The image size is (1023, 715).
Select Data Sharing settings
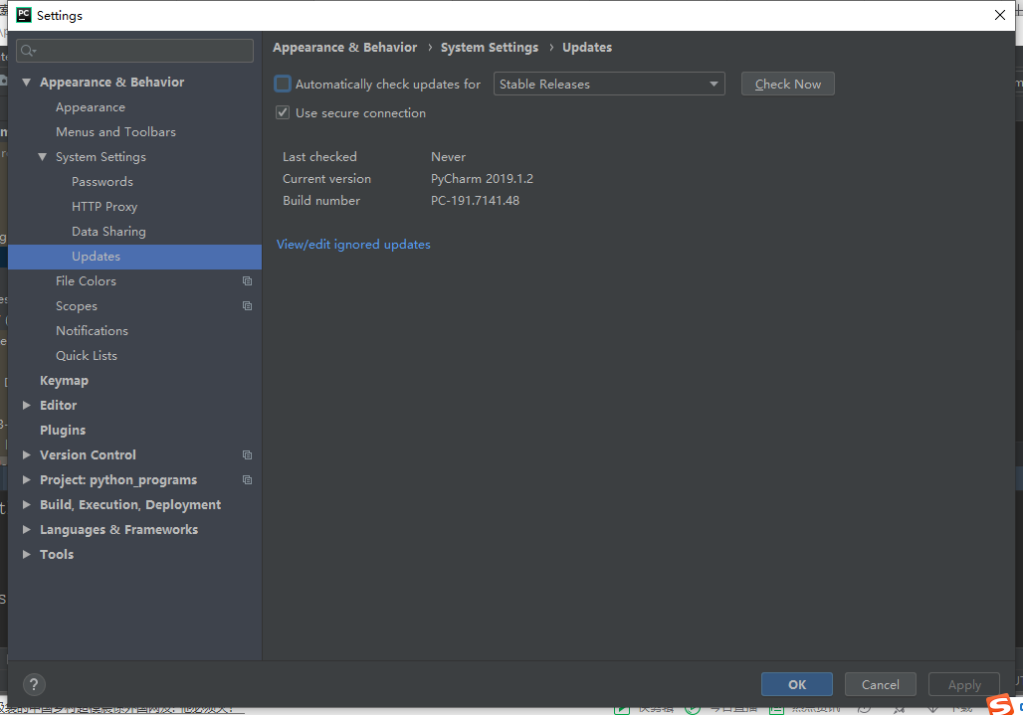pyautogui.click(x=108, y=232)
